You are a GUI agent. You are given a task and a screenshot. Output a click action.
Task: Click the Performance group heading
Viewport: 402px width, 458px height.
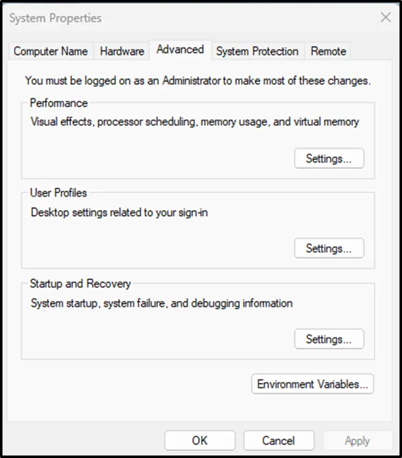click(x=59, y=103)
